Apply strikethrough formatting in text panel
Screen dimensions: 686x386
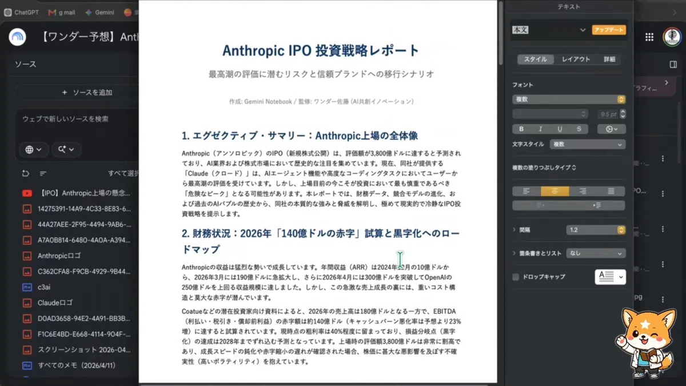[x=579, y=129]
